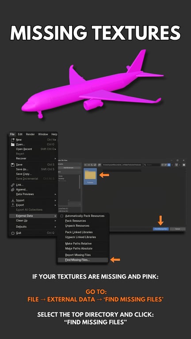Switch file browser to horizontal list view

coord(166,165)
